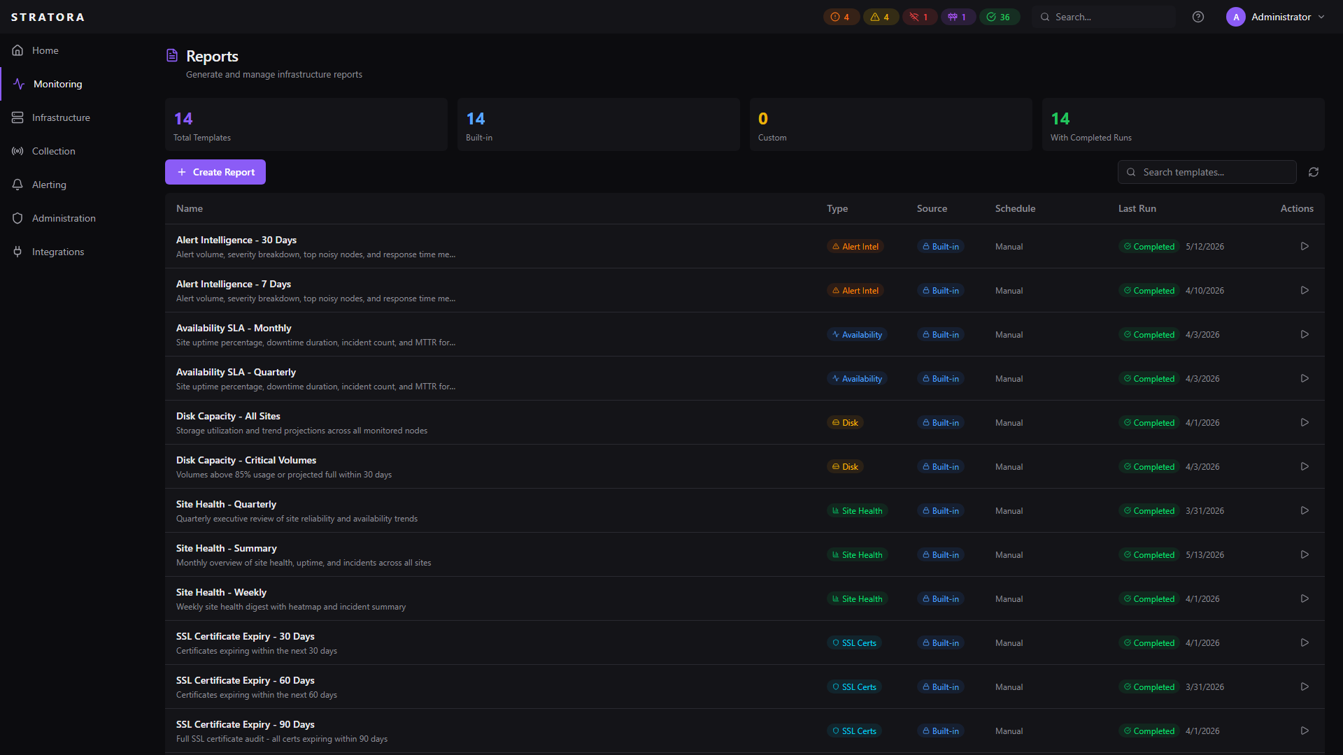Image resolution: width=1343 pixels, height=755 pixels.
Task: Run the Site Health - Quarterly report
Action: coord(1305,510)
